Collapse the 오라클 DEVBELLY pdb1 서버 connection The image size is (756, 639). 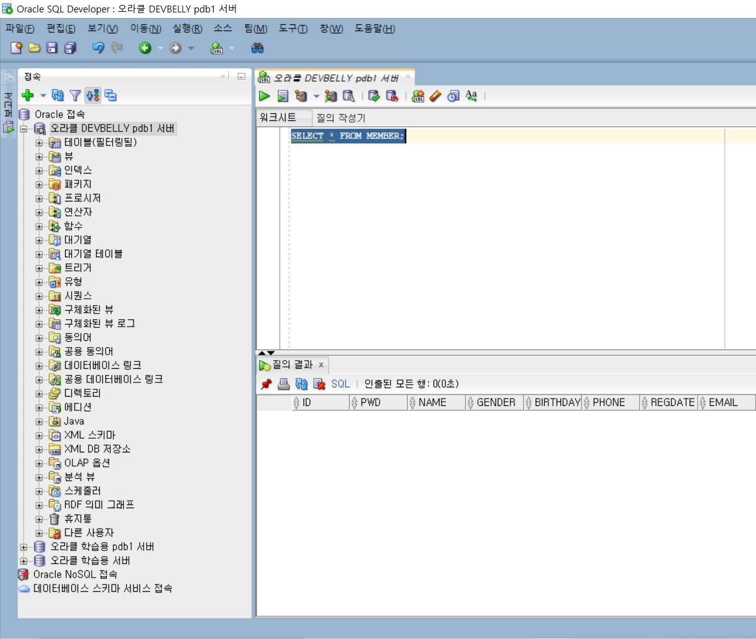(x=24, y=129)
